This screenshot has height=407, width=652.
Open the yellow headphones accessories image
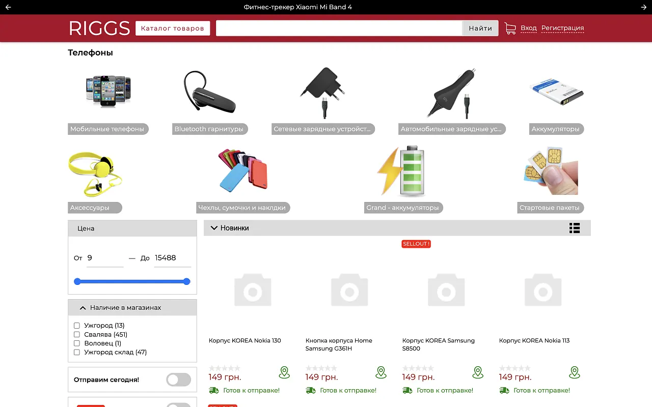coord(95,173)
